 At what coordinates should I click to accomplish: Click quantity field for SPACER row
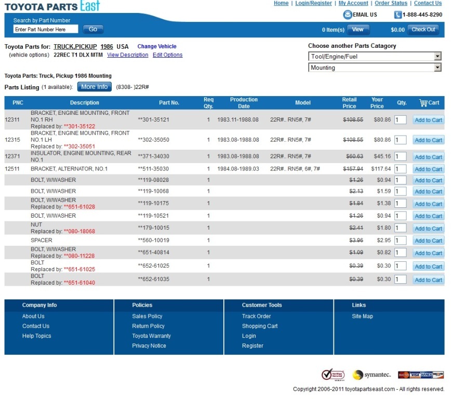tap(401, 240)
